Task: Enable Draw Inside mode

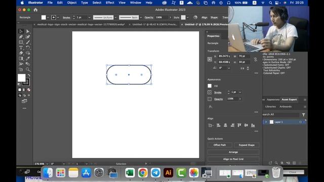Action: pyautogui.click(x=29, y=96)
